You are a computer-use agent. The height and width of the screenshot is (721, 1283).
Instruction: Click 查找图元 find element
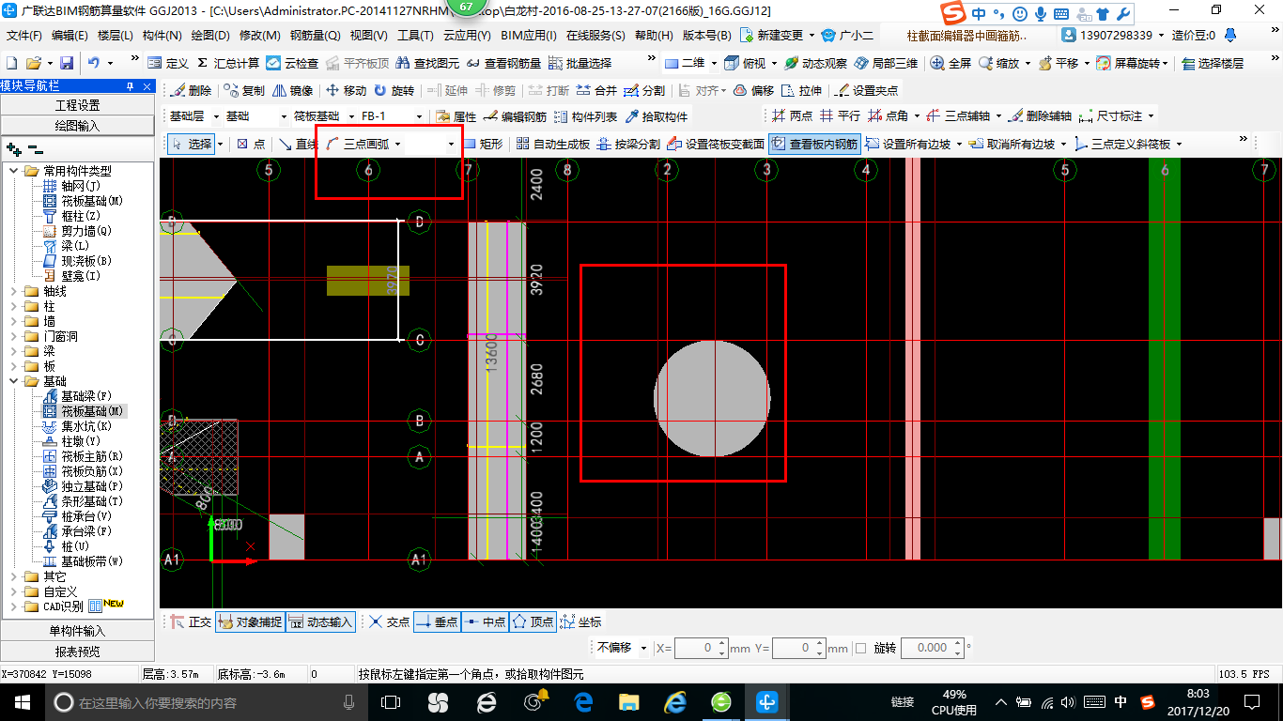coord(427,63)
